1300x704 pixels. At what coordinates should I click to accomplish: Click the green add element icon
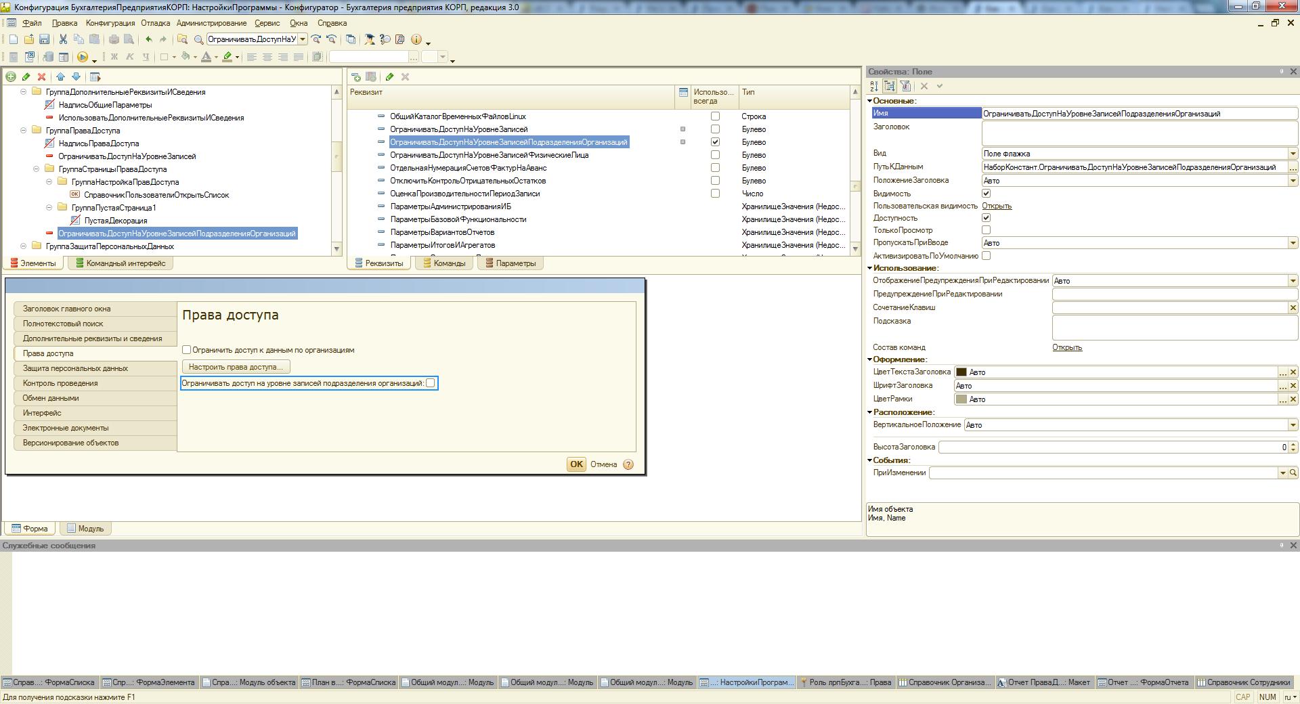point(11,77)
